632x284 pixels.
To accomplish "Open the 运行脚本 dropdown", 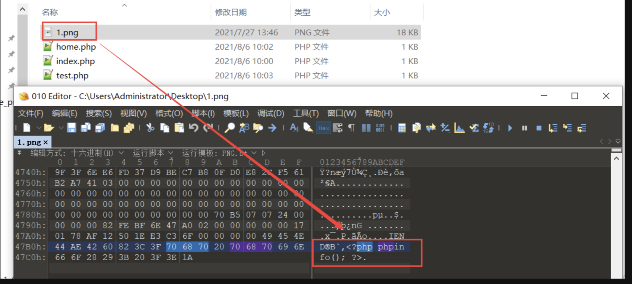I will pyautogui.click(x=171, y=153).
